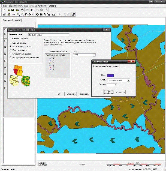This screenshot has width=166, height=171.
Task: Switch to the 'Локальный' tab
Action: (8, 20)
